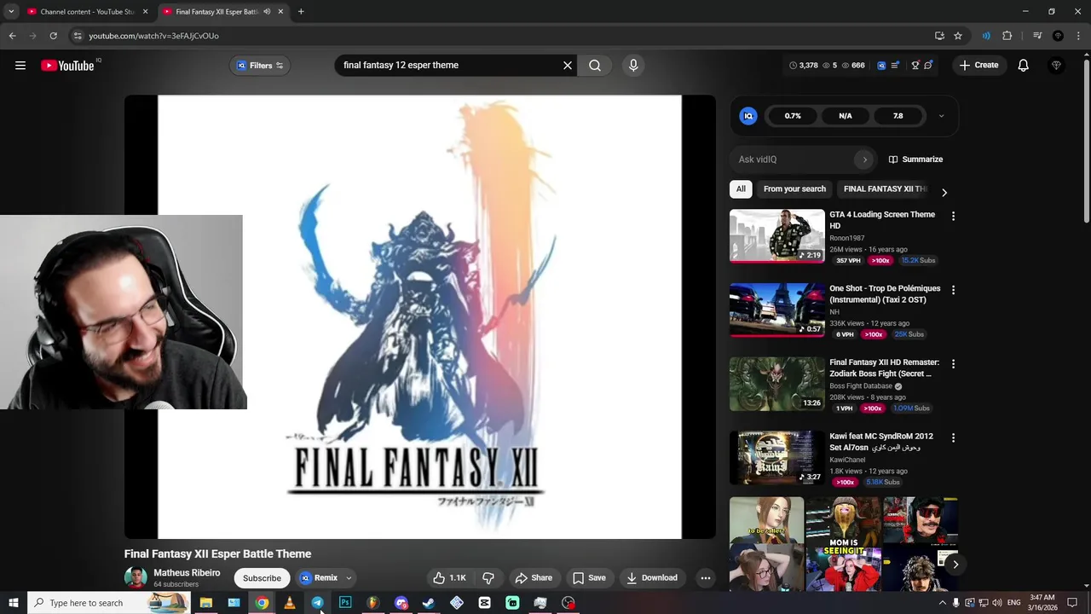
Task: Mute the playing tab's audio indicator
Action: (x=267, y=12)
